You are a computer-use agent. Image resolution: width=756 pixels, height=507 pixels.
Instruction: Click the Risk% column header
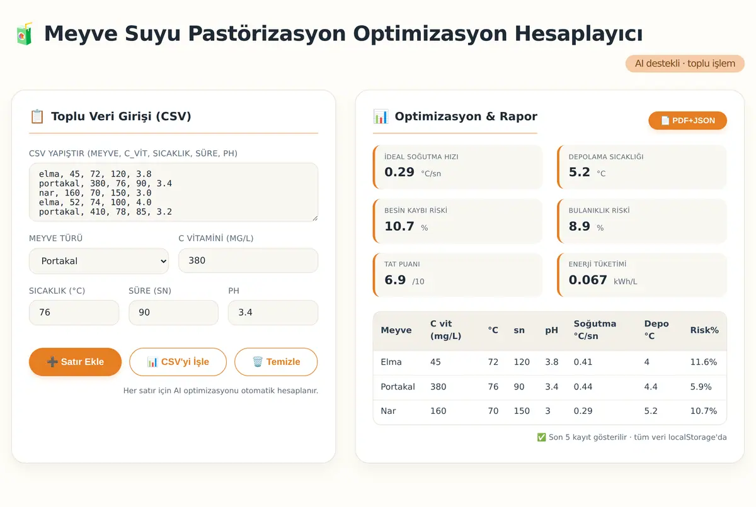(704, 330)
